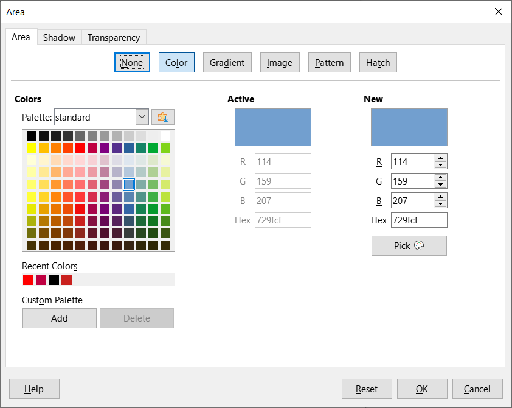
Task: Pick the first red swatch in Recent Colors
Action: coord(28,280)
